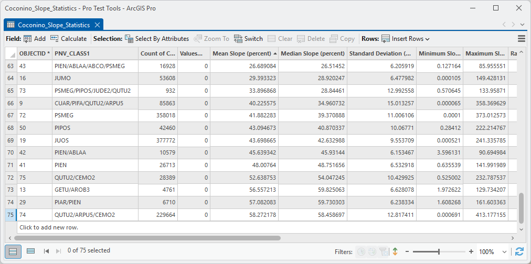This screenshot has height=264, width=531.
Task: Click the select-all corner cell
Action: click(11, 53)
